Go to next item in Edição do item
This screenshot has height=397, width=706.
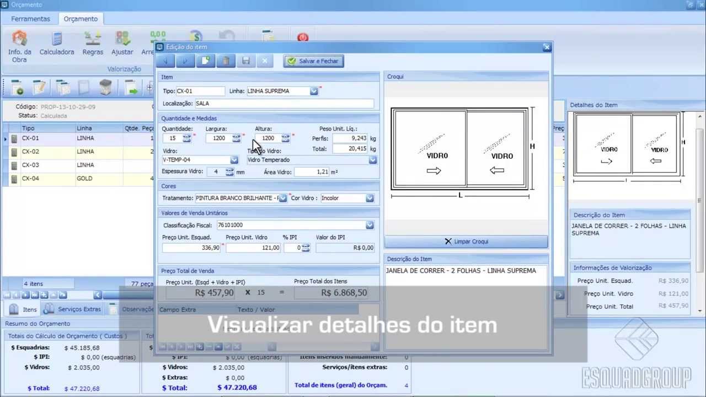pyautogui.click(x=185, y=61)
